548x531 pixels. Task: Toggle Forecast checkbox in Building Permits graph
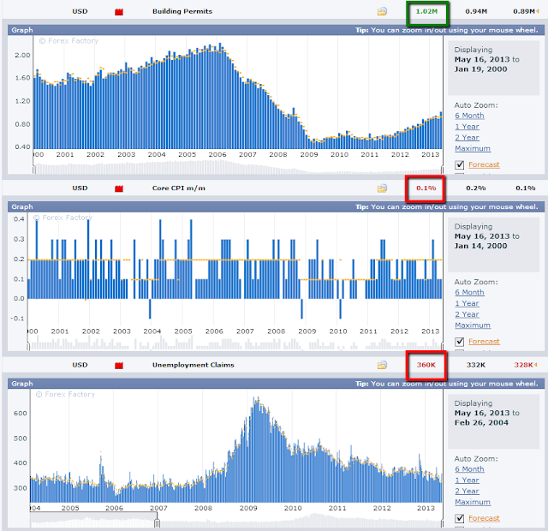(x=460, y=164)
